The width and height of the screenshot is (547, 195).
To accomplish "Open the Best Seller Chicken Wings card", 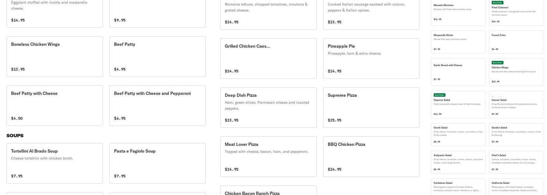I will tap(516, 72).
